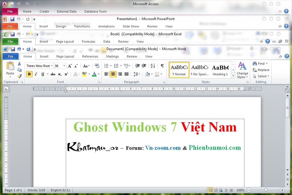Click the Sort icon in Paragraph group
The height and width of the screenshot is (195, 292).
click(153, 66)
